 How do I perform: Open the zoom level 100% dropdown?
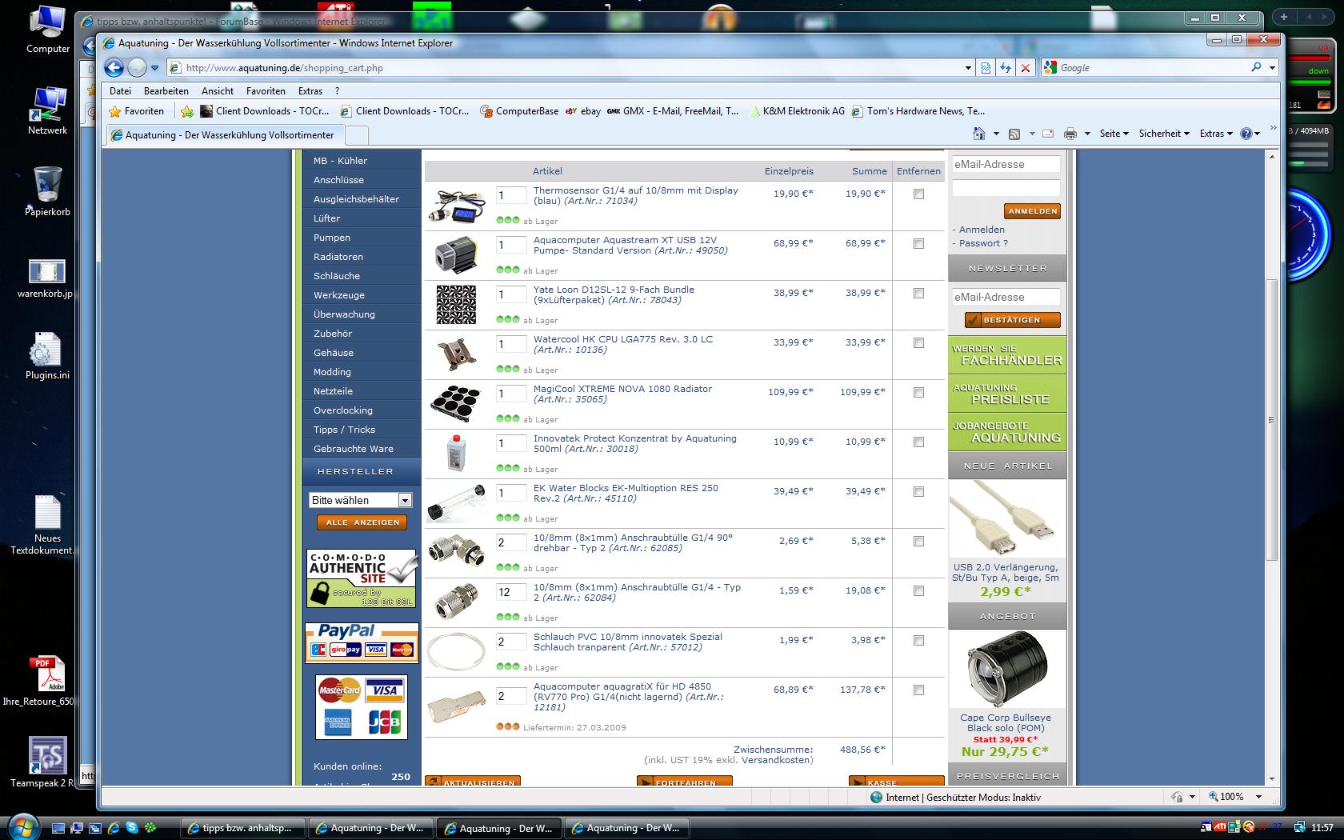pos(1258,797)
